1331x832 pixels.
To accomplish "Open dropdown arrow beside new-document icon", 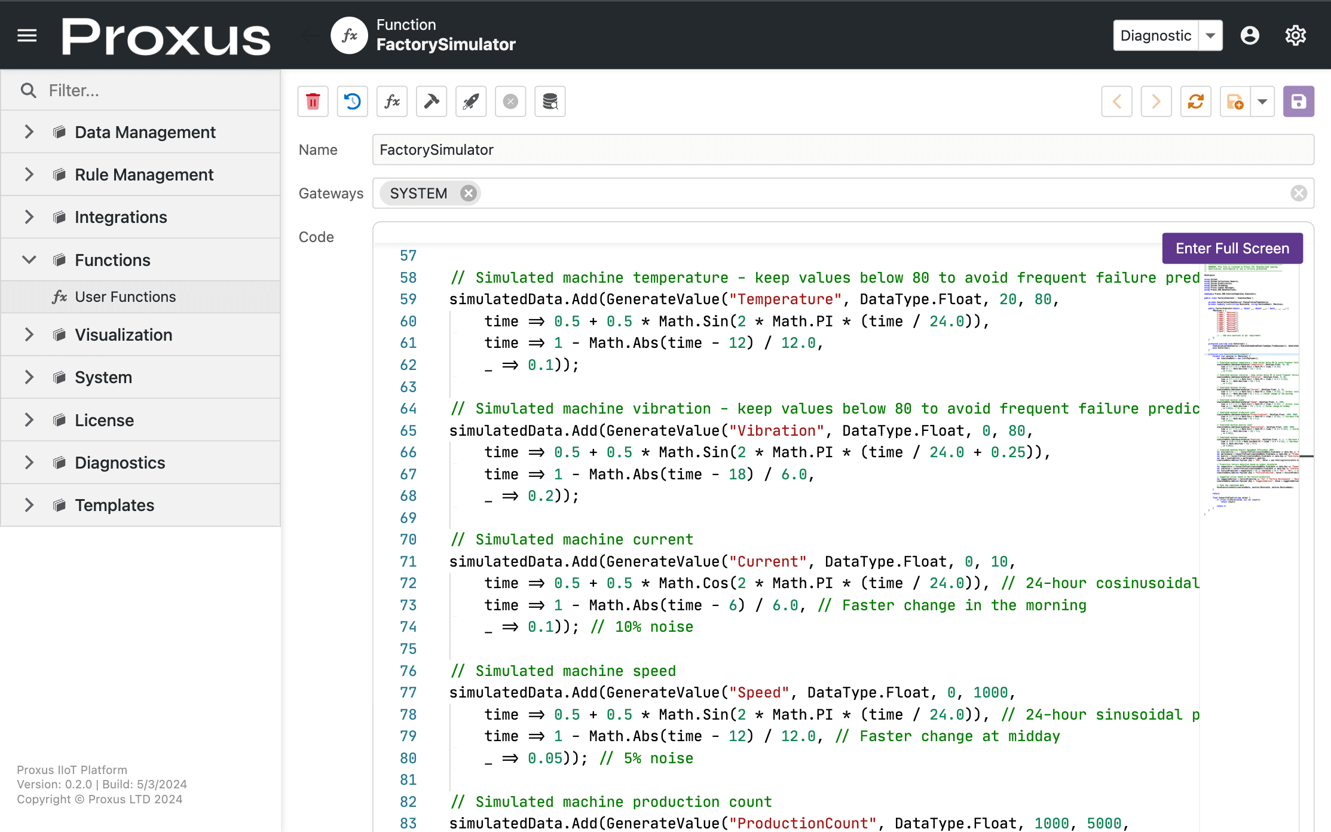I will 1262,102.
